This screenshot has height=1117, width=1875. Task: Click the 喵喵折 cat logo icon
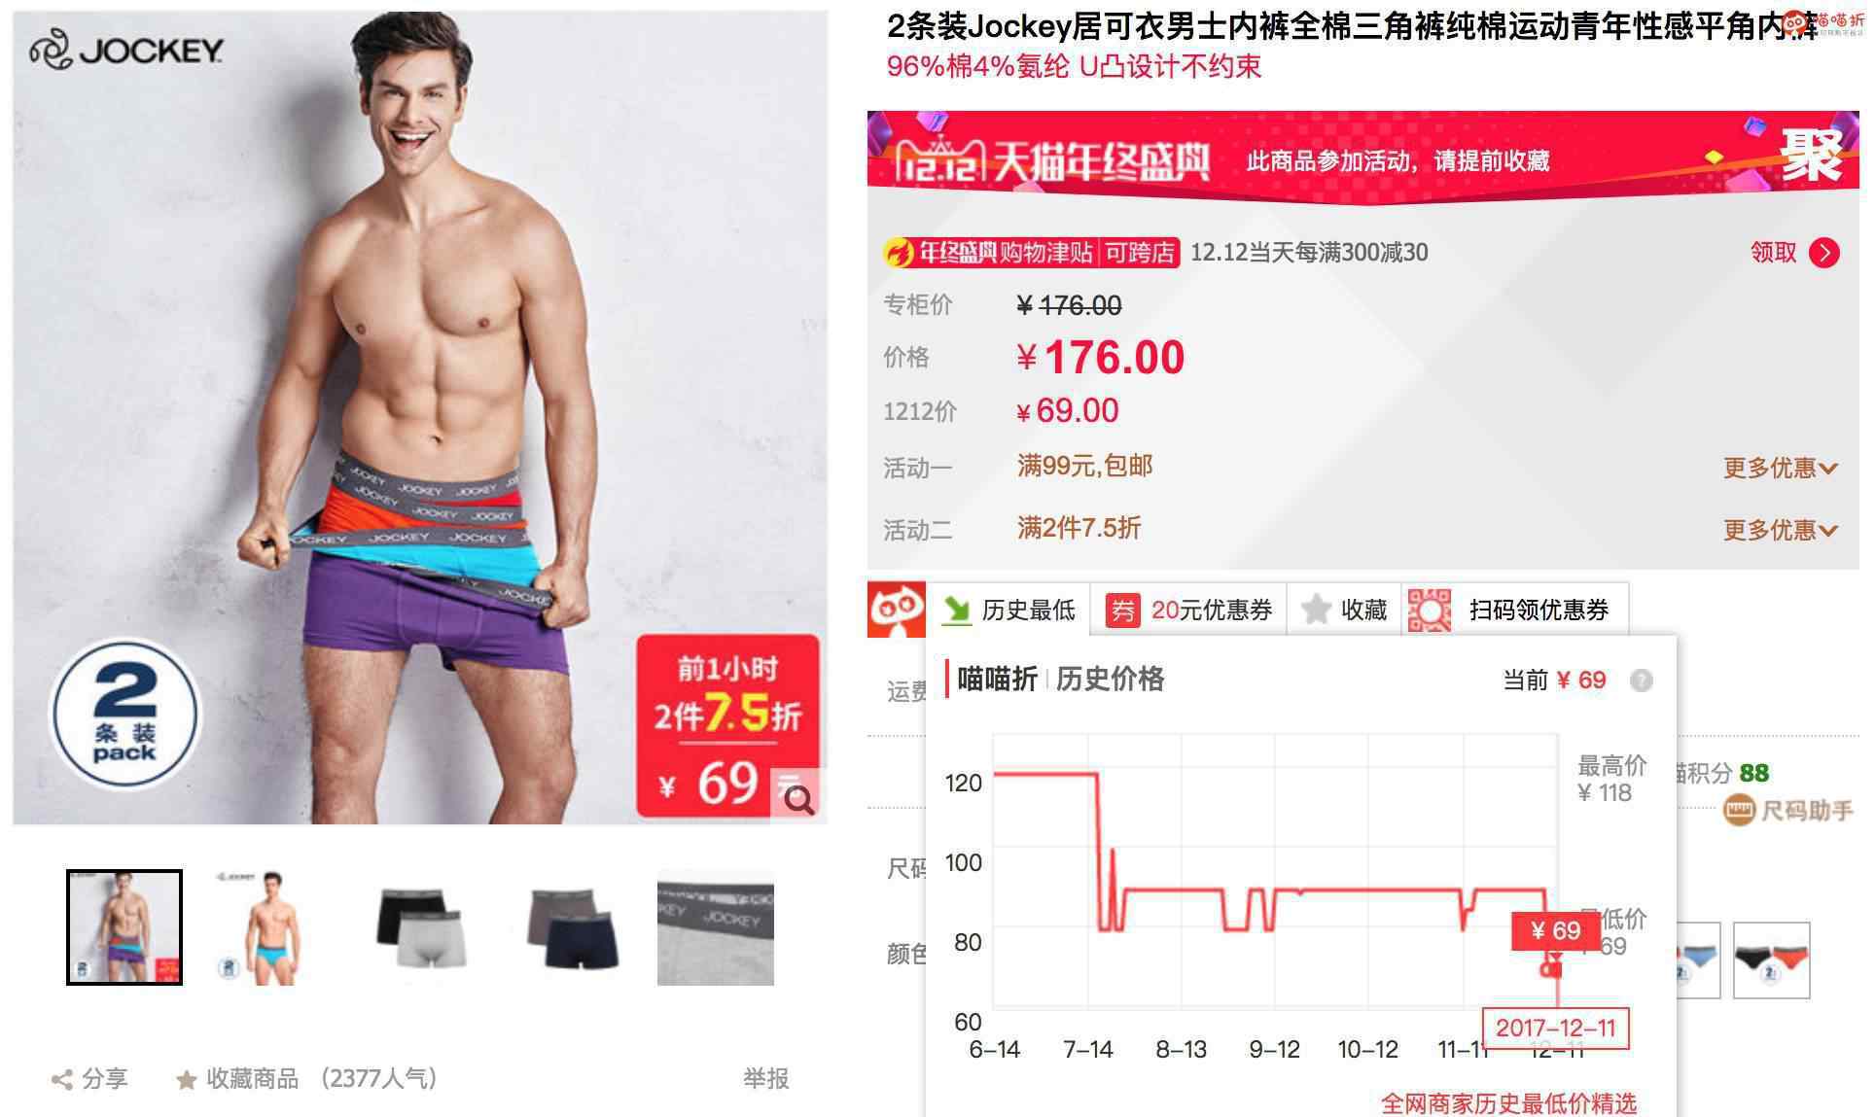point(896,610)
